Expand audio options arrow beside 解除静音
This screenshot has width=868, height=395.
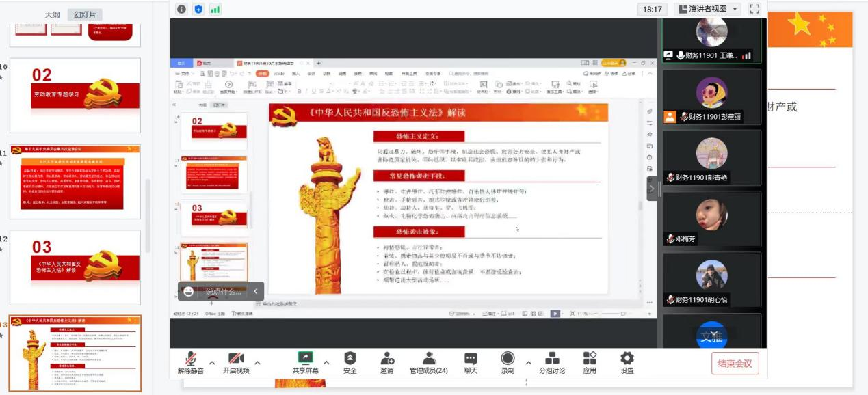tap(212, 363)
